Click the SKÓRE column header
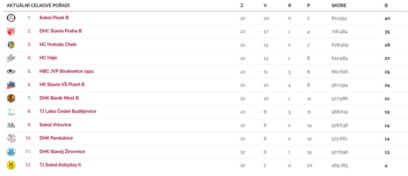This screenshot has width=408, height=176. click(339, 6)
